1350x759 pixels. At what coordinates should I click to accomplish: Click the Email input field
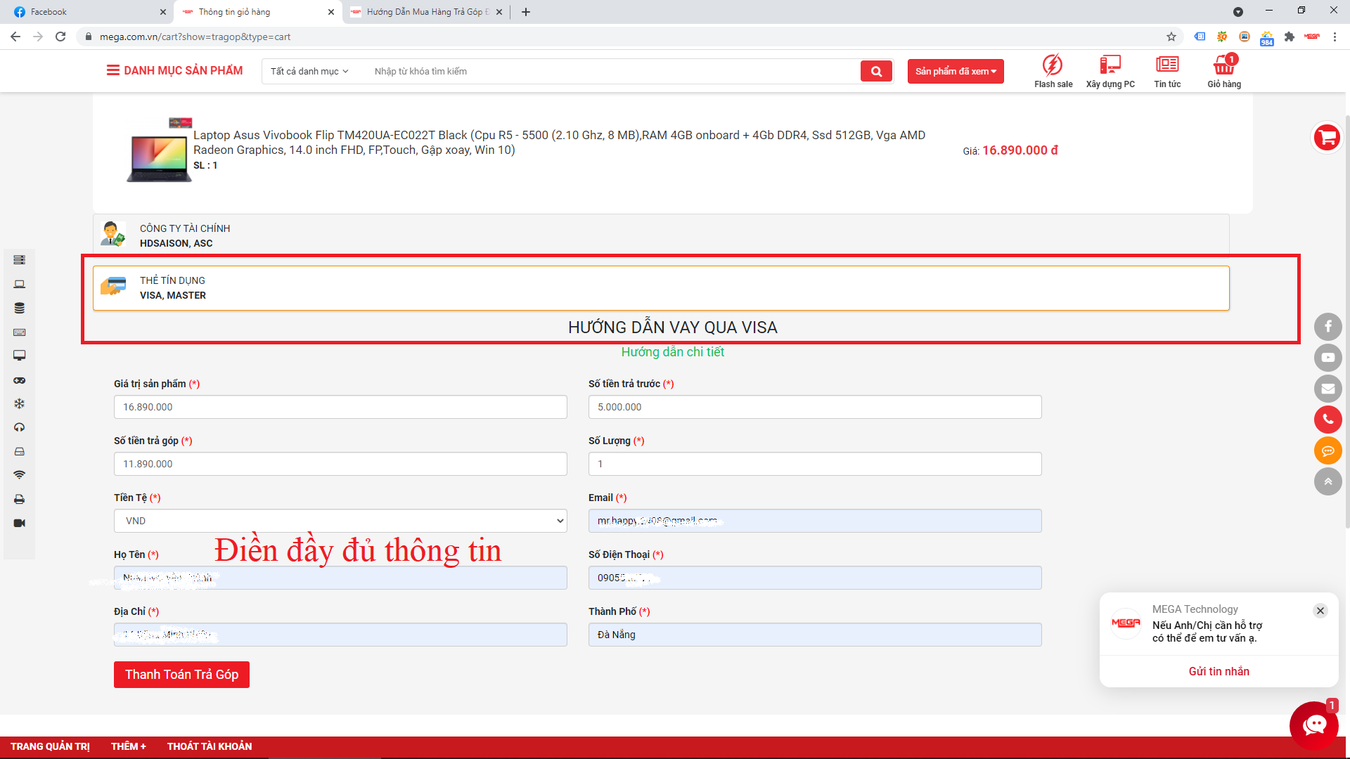point(815,521)
